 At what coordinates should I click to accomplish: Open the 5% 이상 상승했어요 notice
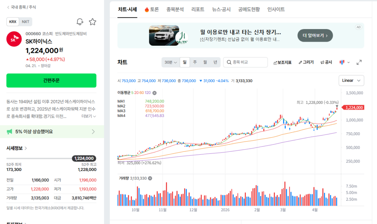[x=52, y=132]
